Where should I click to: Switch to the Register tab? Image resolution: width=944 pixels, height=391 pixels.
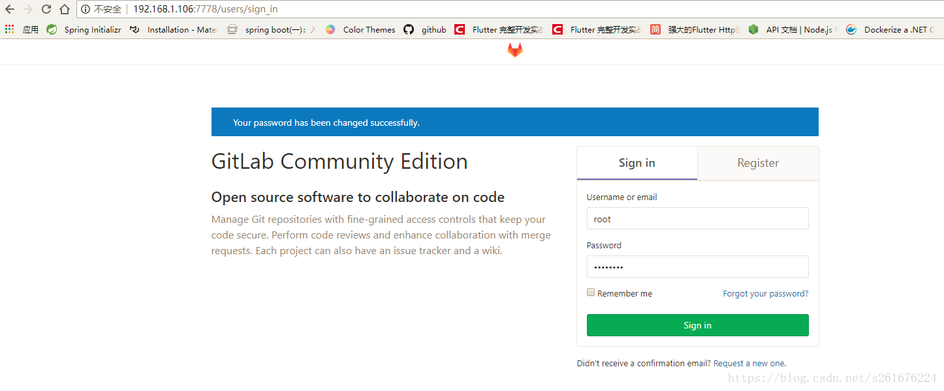point(758,163)
